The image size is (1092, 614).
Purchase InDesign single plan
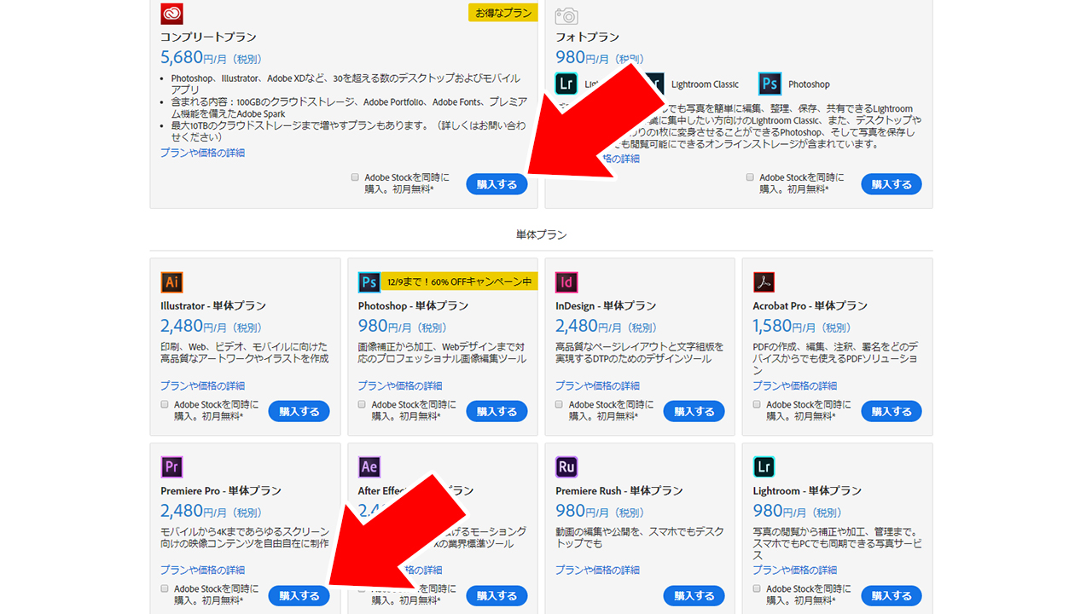click(x=694, y=411)
